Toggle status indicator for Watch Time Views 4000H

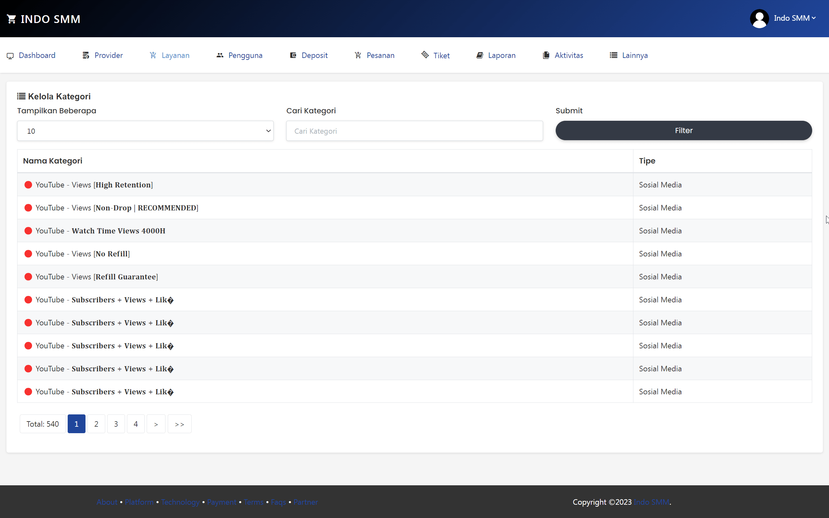coord(28,231)
